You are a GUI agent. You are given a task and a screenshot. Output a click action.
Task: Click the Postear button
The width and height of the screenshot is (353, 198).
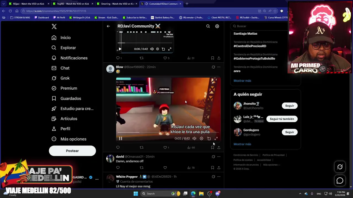click(72, 151)
